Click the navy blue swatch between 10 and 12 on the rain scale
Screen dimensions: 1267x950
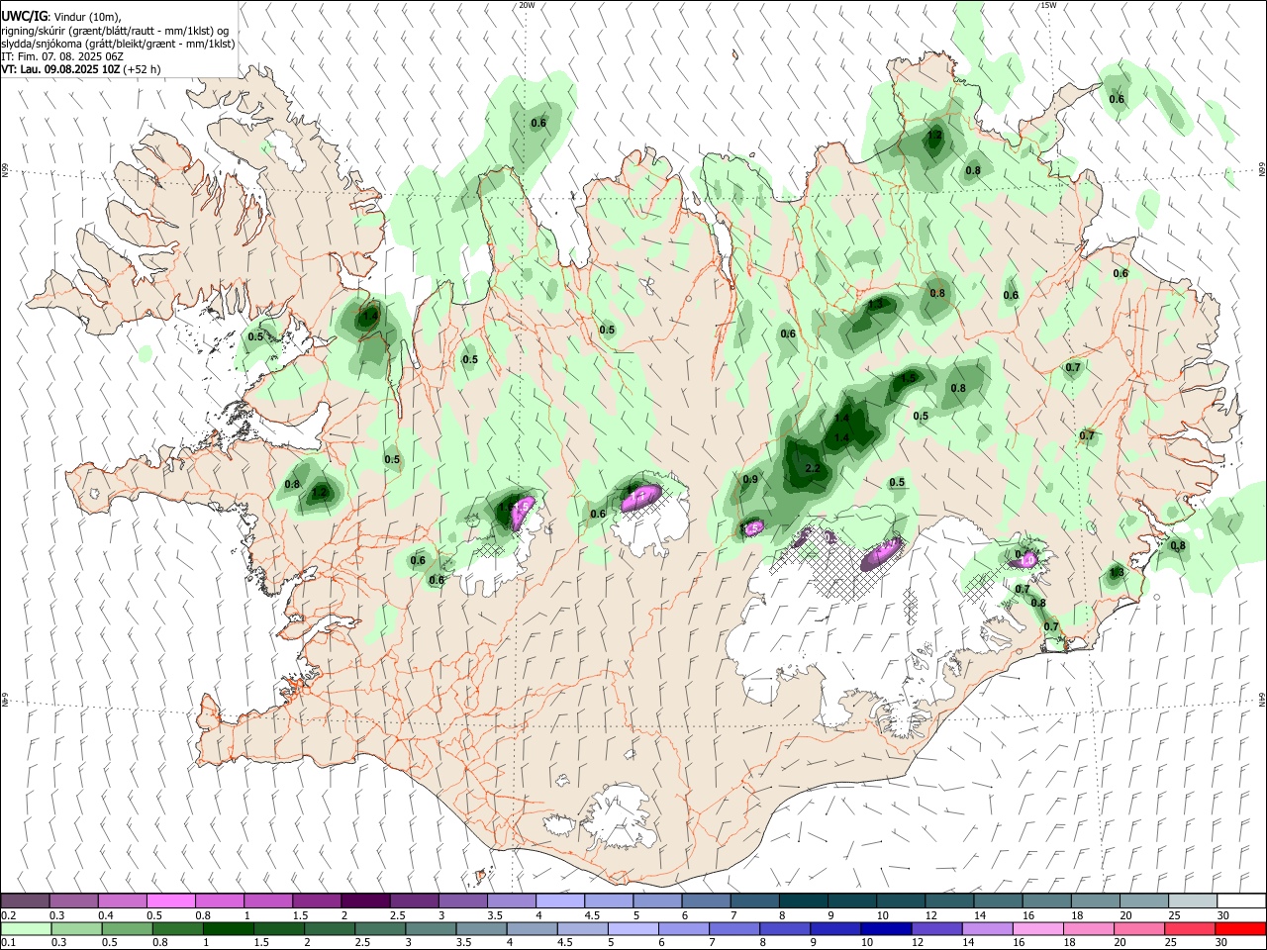(886, 929)
